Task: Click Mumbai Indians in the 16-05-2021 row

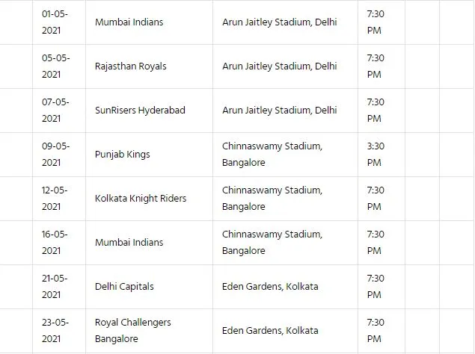Action: [x=129, y=243]
